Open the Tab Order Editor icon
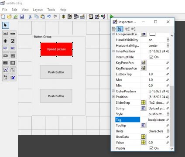 [76, 17]
